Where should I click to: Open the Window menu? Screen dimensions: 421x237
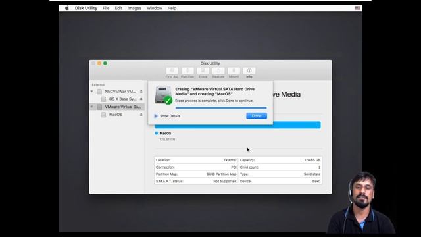pos(155,8)
